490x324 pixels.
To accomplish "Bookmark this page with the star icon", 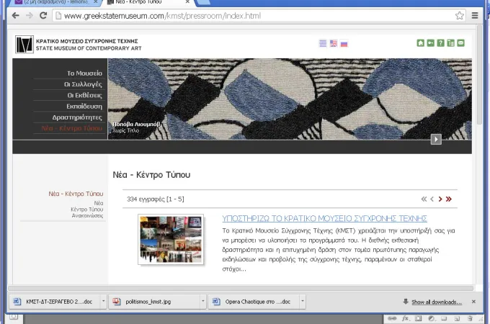I will pyautogui.click(x=460, y=16).
